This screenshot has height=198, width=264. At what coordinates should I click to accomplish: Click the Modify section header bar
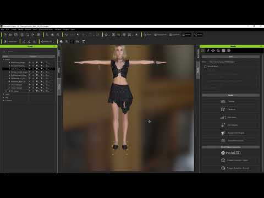click(x=230, y=95)
